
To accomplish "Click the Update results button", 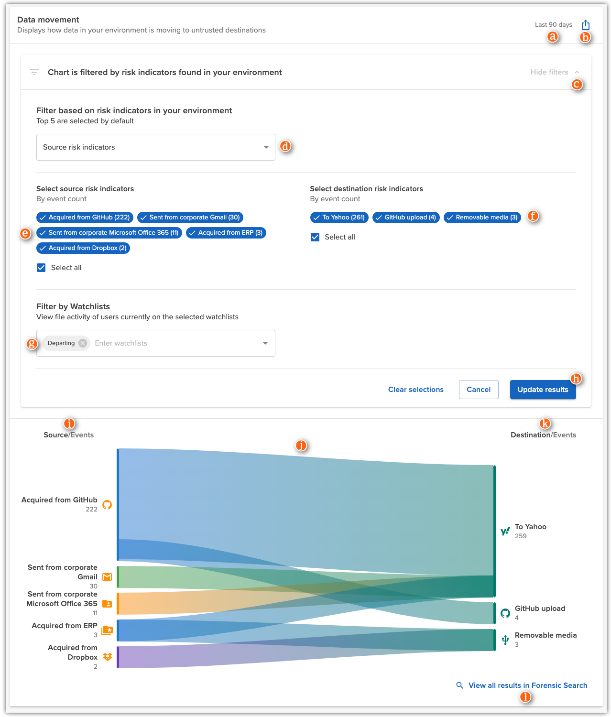I will (x=543, y=390).
